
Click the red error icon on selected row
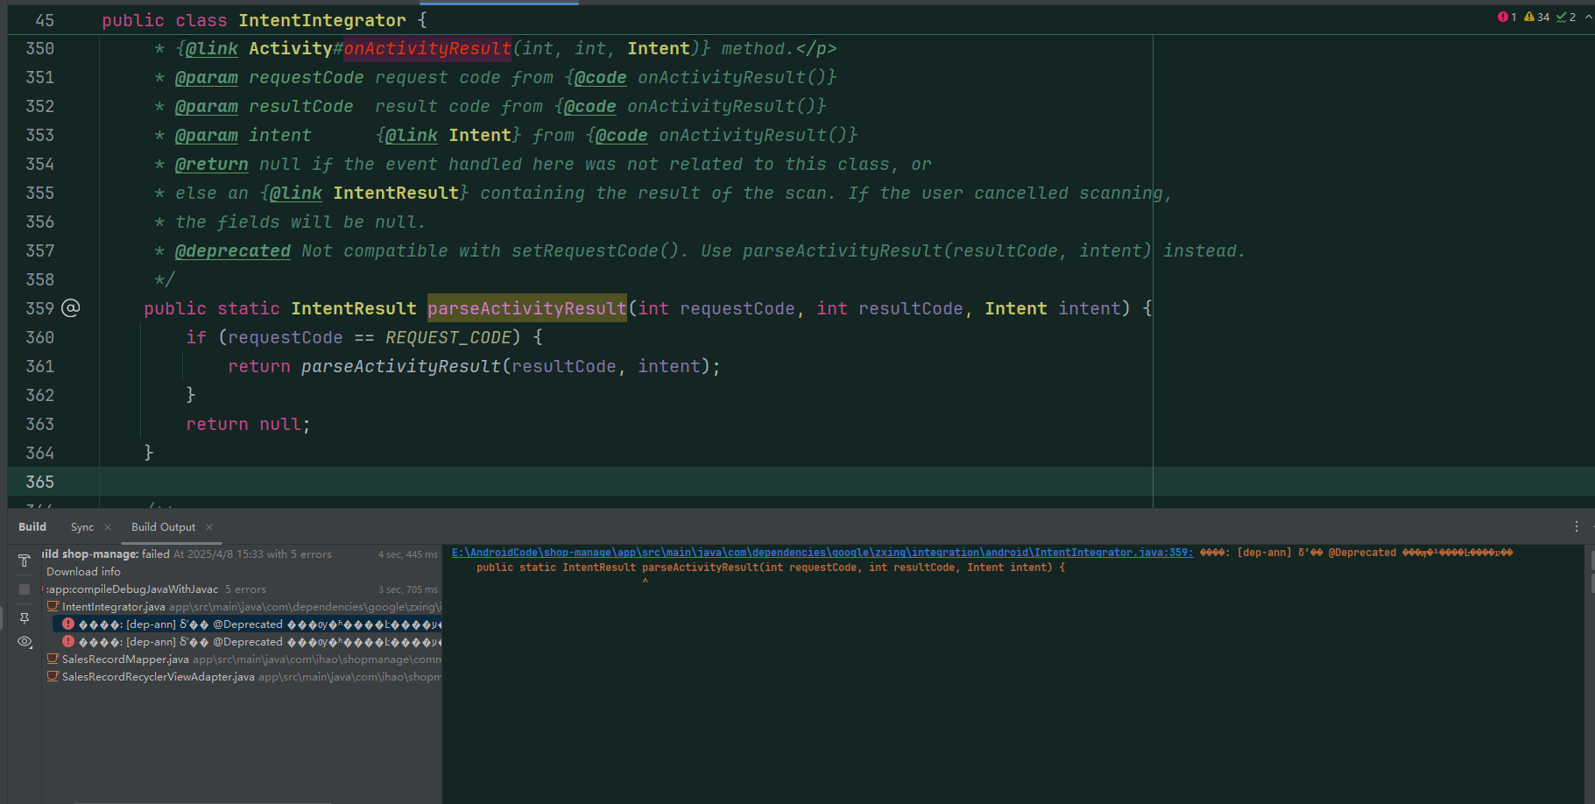pos(68,624)
